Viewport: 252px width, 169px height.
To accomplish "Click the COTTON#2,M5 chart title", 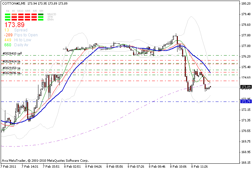I will [13, 3].
